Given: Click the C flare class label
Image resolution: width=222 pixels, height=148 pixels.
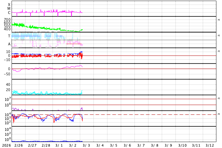Looking at the screenshot, I should pyautogui.click(x=9, y=13).
